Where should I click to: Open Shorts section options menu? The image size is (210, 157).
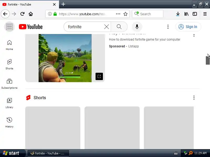[194, 98]
